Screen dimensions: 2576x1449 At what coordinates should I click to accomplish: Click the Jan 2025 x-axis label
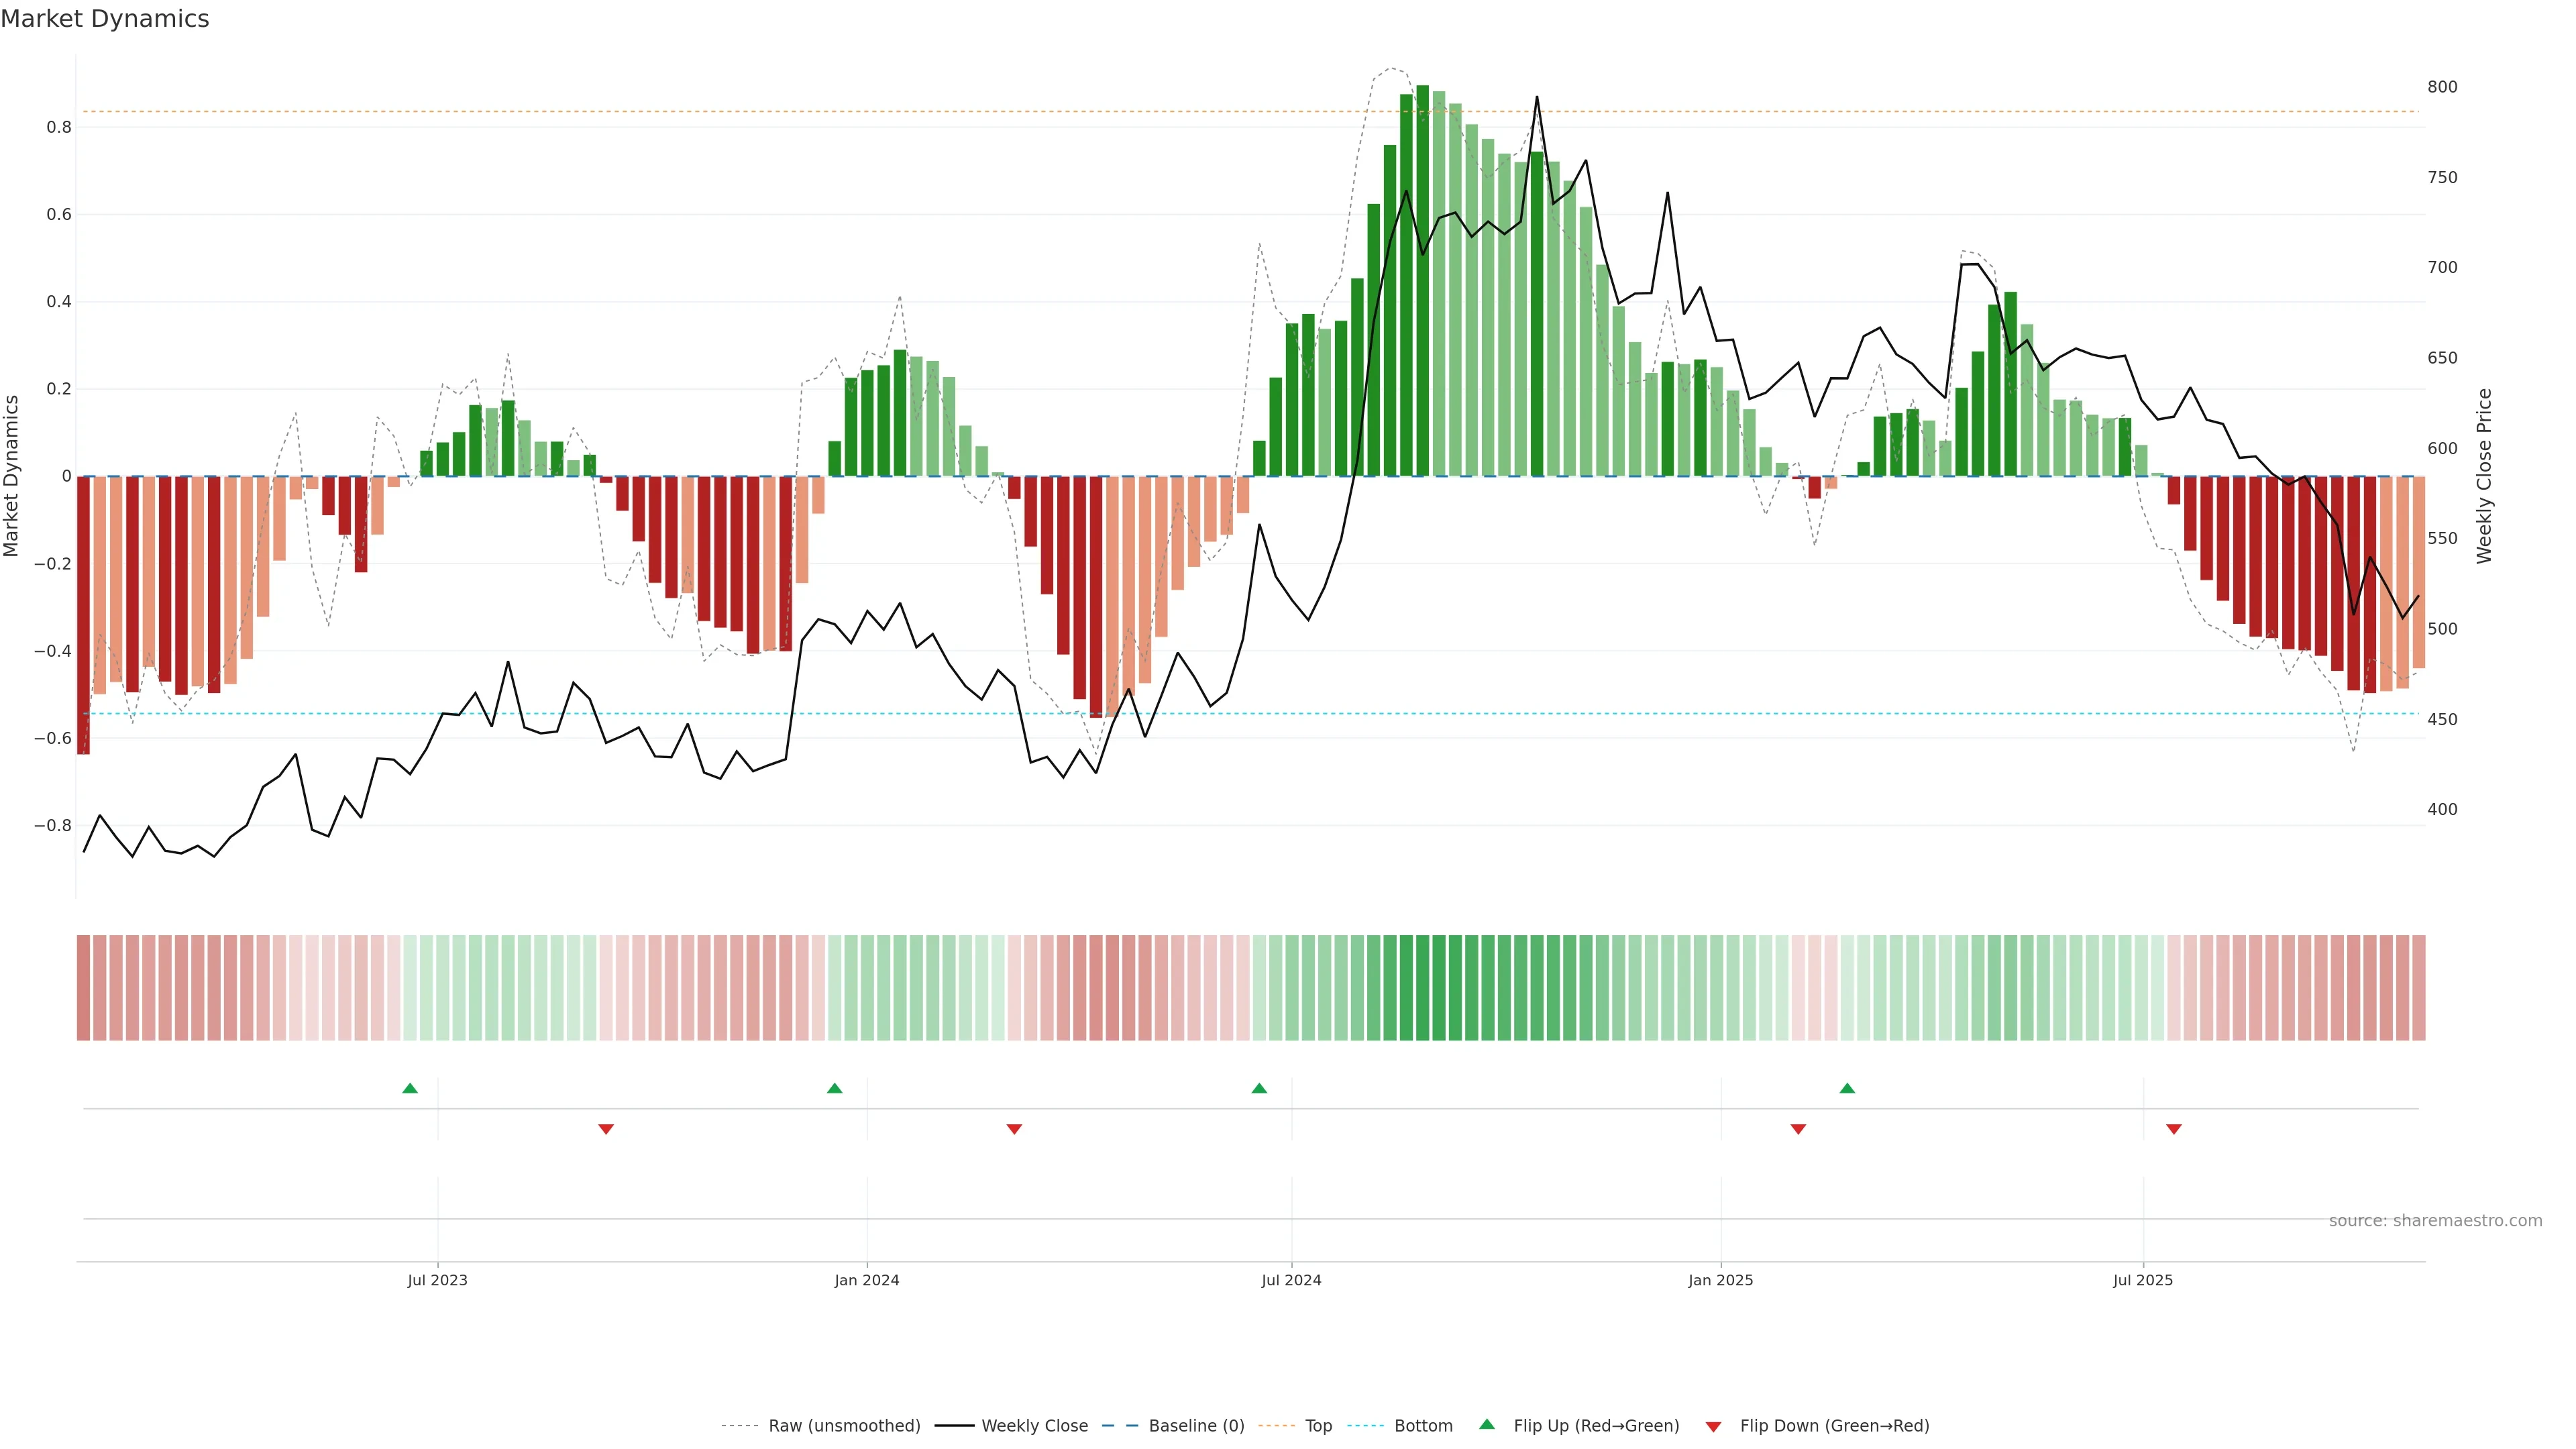click(1720, 1280)
